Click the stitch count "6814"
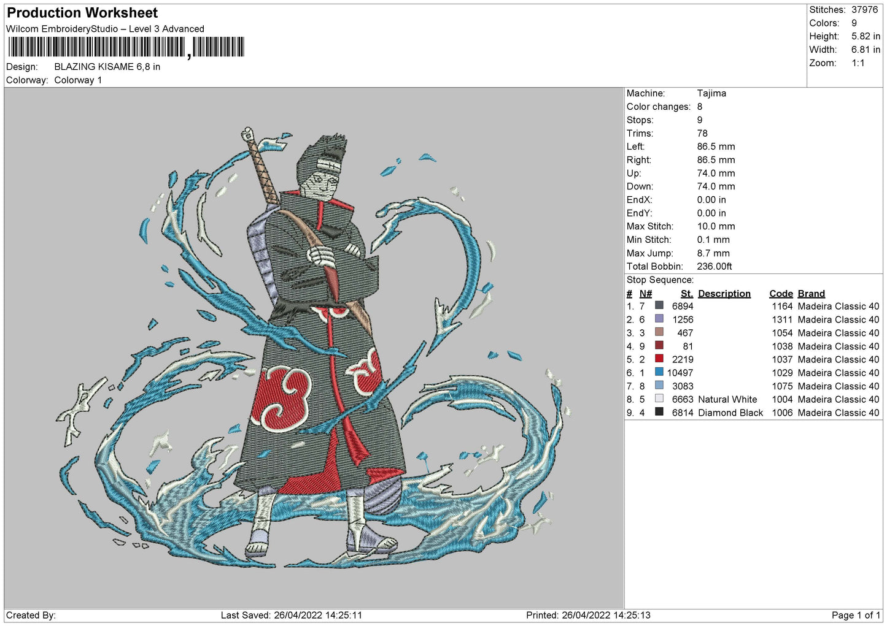The height and width of the screenshot is (626, 887). pos(683,413)
